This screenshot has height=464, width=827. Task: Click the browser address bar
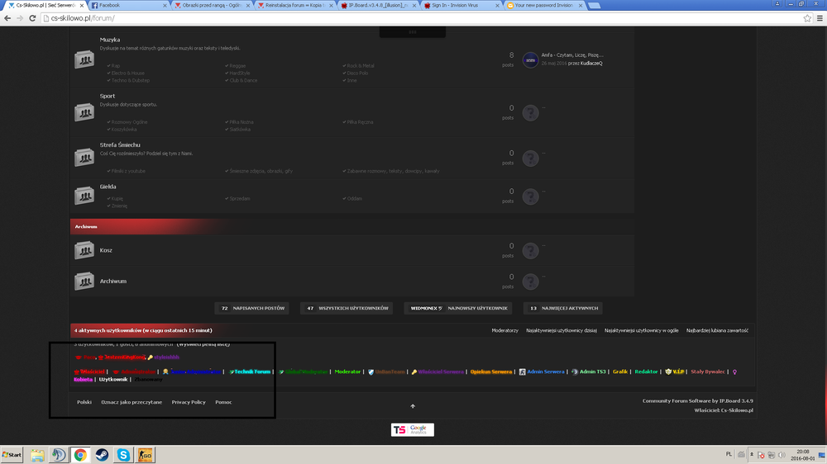pyautogui.click(x=413, y=18)
